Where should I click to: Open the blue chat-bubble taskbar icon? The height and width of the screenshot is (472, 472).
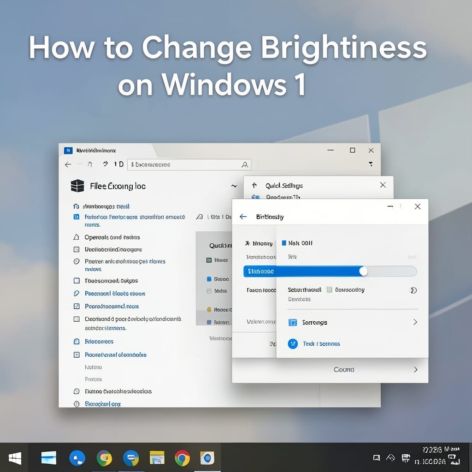[x=131, y=458]
